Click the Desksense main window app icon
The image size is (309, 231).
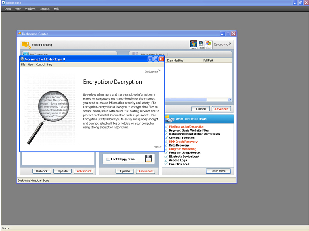(x=3, y=3)
